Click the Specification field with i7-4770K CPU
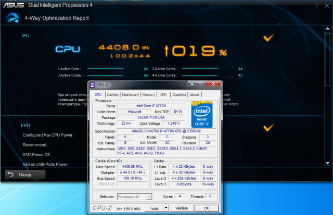Image resolution: width=333 pixels, height=215 pixels. point(166,131)
